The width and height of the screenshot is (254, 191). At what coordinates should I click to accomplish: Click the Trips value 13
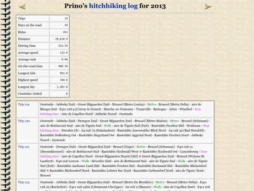point(66,18)
